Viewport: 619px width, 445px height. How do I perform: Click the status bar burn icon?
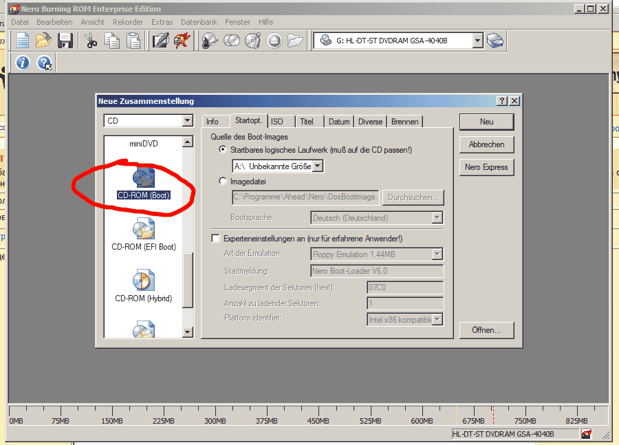587,434
